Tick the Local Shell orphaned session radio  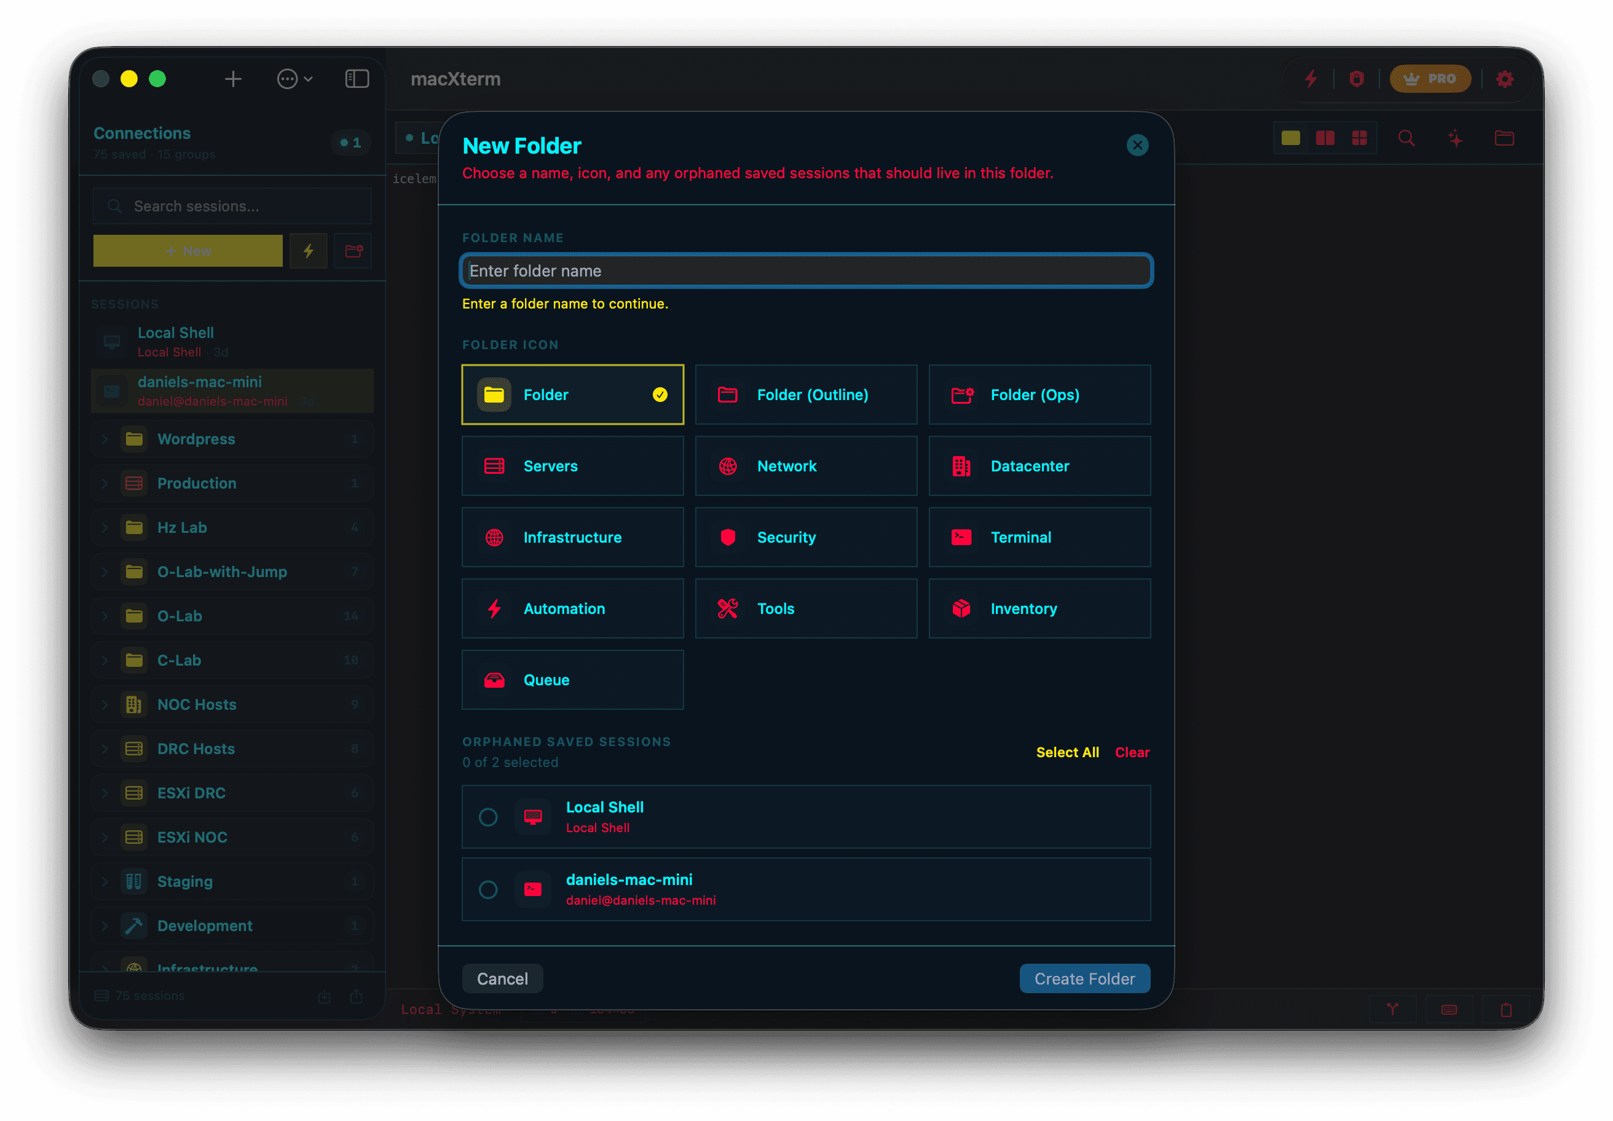(x=488, y=817)
